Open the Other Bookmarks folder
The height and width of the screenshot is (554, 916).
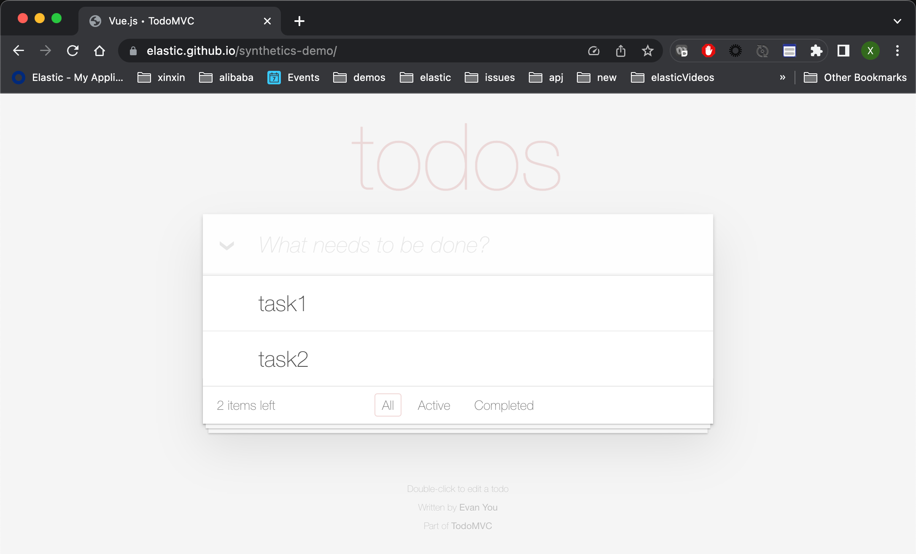tap(855, 78)
